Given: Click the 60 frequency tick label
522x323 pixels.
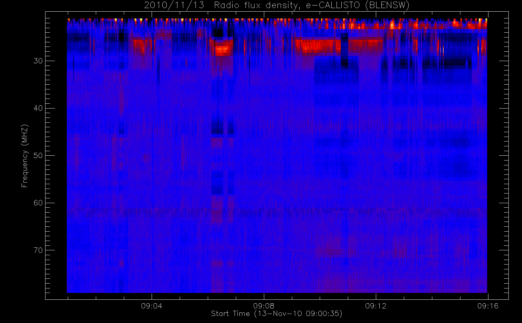Looking at the screenshot, I should point(38,203).
